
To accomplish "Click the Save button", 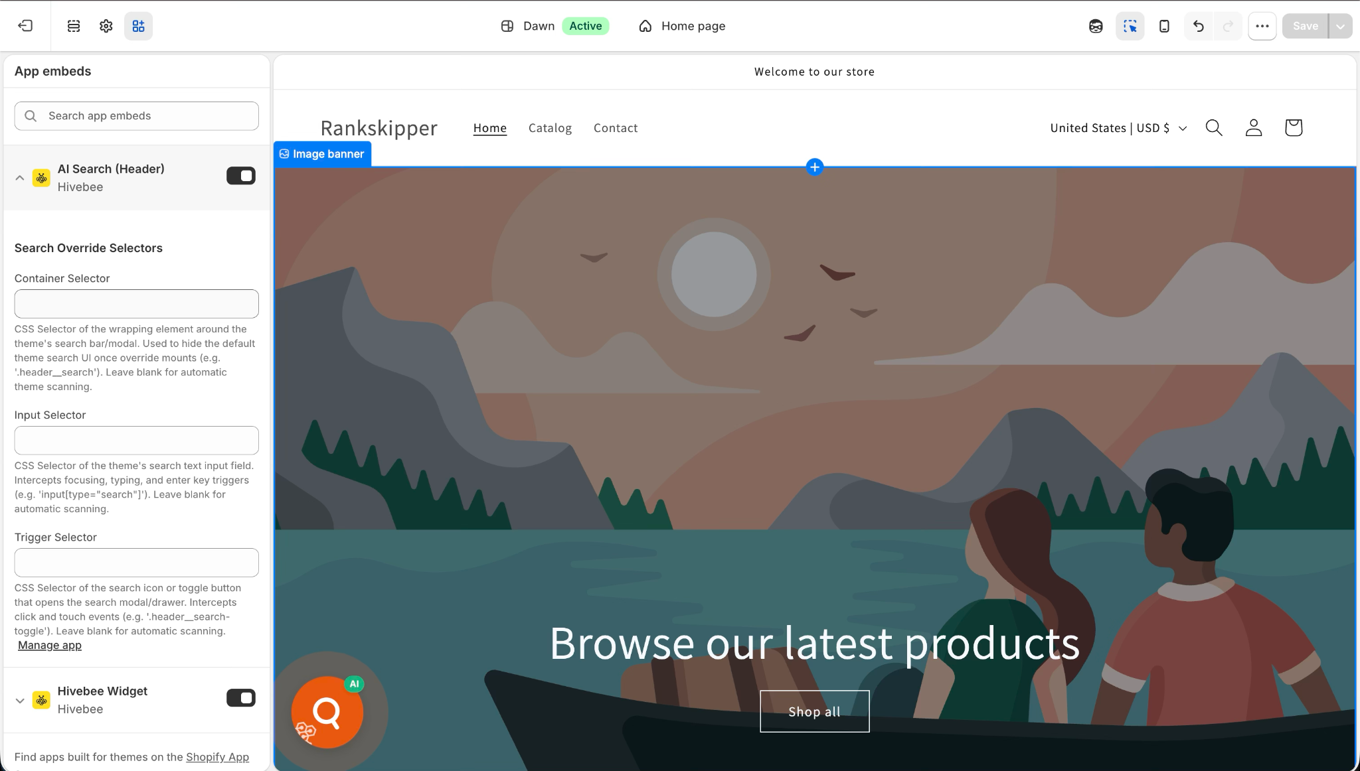I will (x=1305, y=26).
